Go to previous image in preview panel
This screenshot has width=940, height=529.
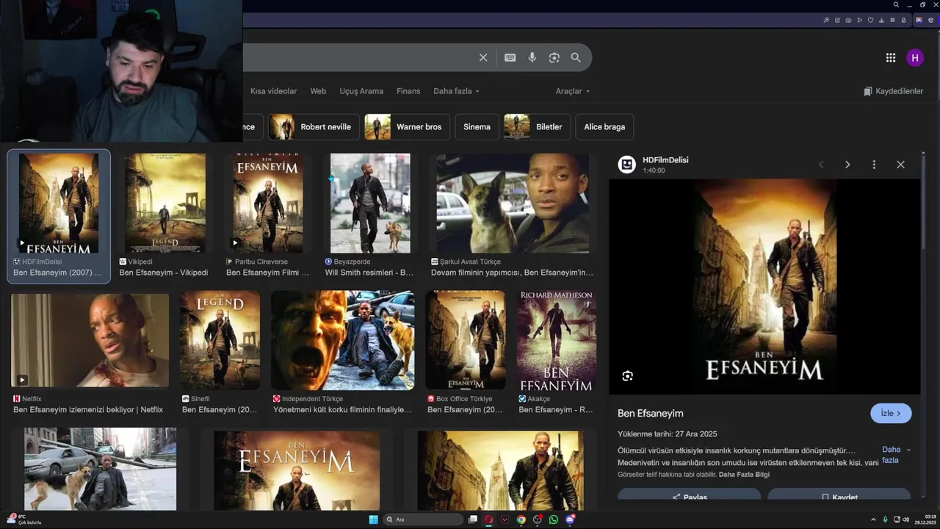[821, 165]
